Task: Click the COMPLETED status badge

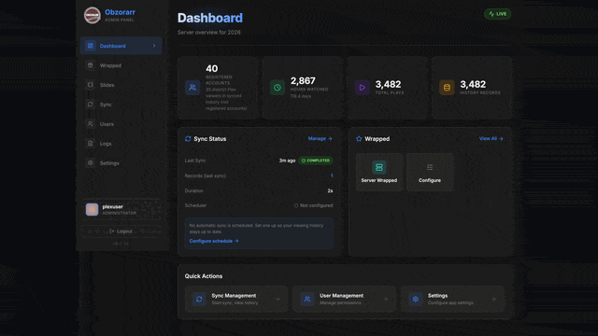Action: (316, 161)
